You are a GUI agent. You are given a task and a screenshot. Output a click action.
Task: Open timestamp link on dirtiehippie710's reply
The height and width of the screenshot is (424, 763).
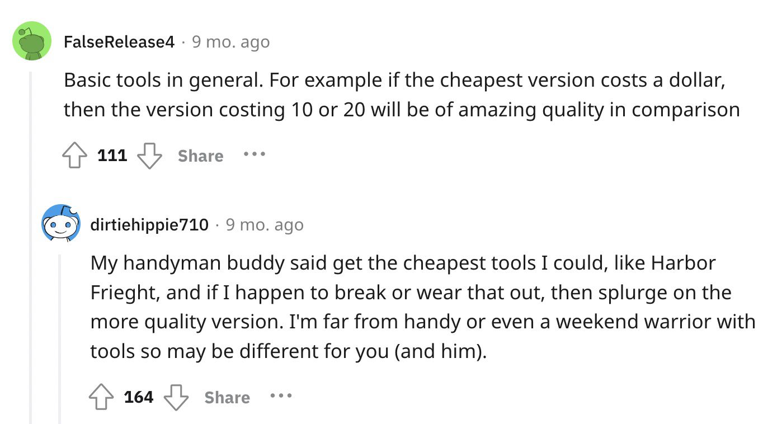click(265, 225)
